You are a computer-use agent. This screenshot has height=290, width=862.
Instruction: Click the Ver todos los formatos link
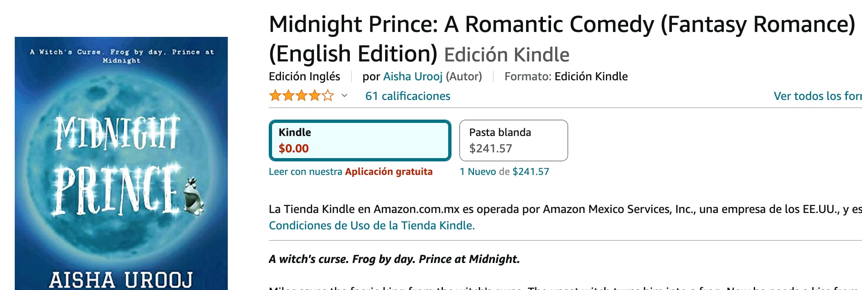817,96
